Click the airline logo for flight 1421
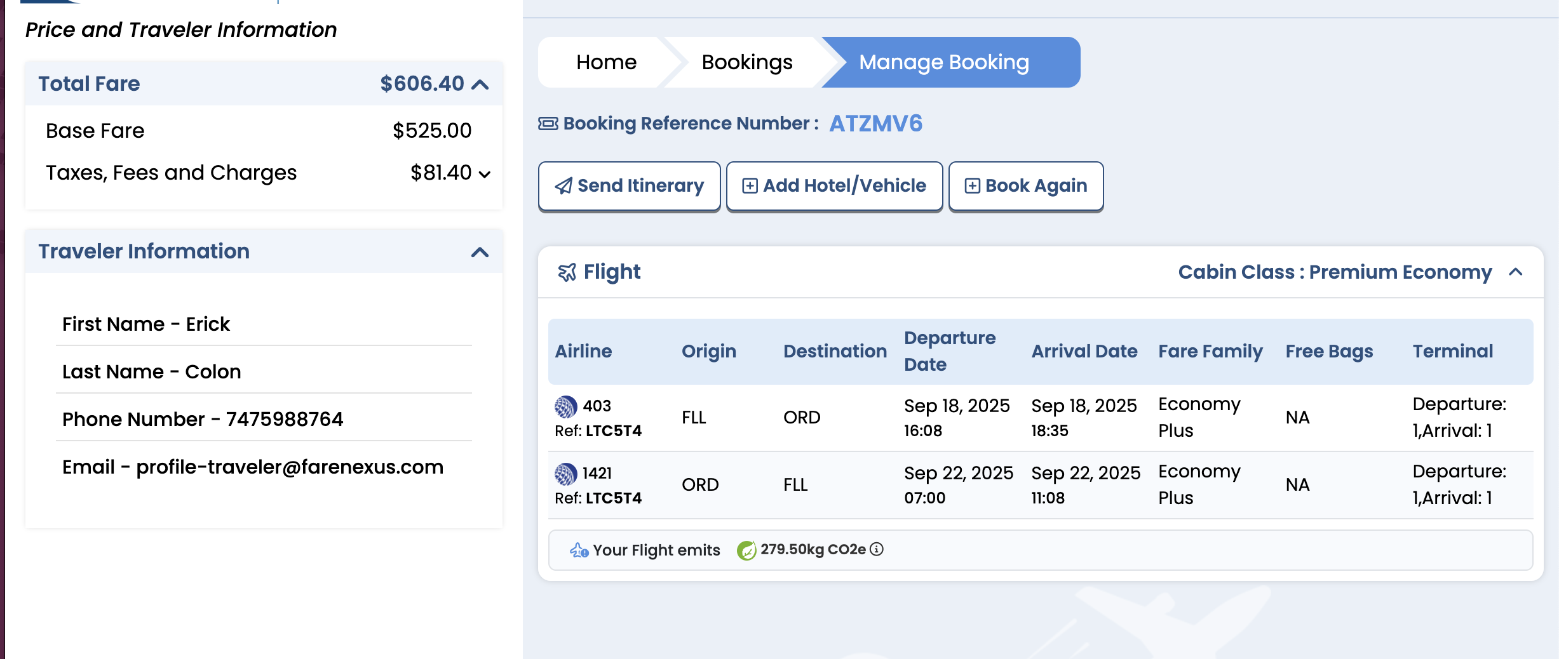The image size is (1559, 659). (566, 474)
